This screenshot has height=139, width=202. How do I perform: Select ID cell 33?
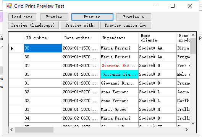(43, 109)
